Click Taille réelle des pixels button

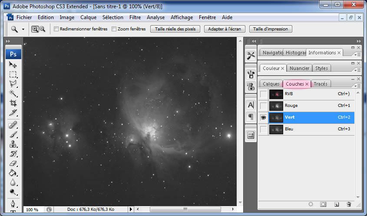(x=175, y=29)
